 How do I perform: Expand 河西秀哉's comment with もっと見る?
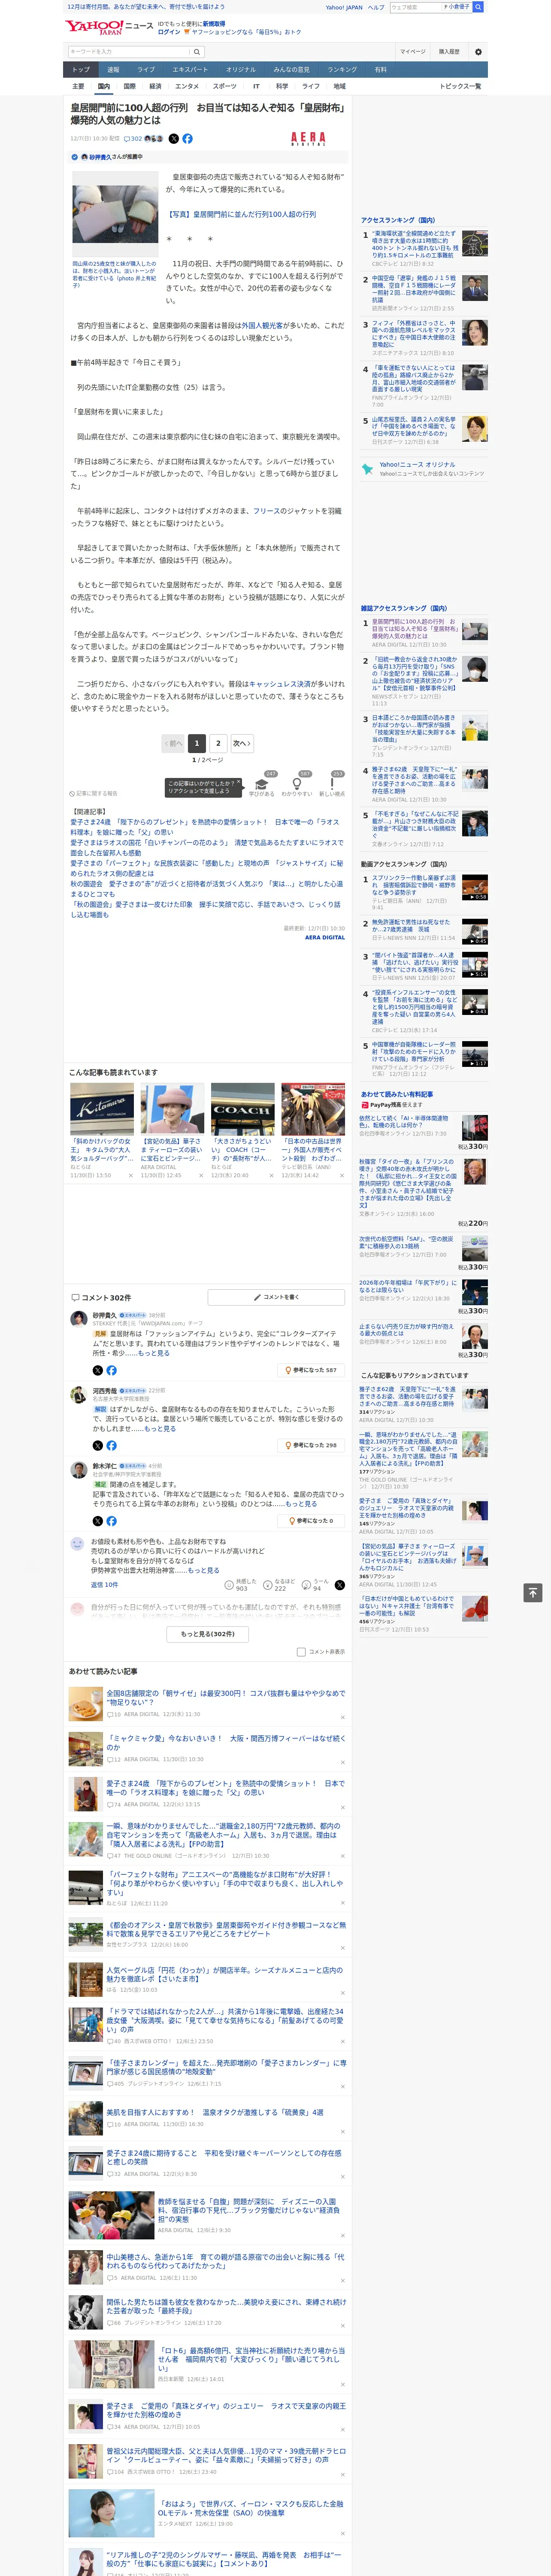[x=160, y=1428]
